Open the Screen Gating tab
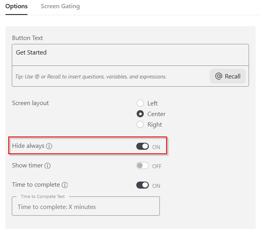This screenshot has height=229, width=260. click(x=60, y=6)
